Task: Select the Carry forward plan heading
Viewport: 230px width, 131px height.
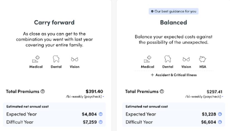Action: tap(54, 22)
